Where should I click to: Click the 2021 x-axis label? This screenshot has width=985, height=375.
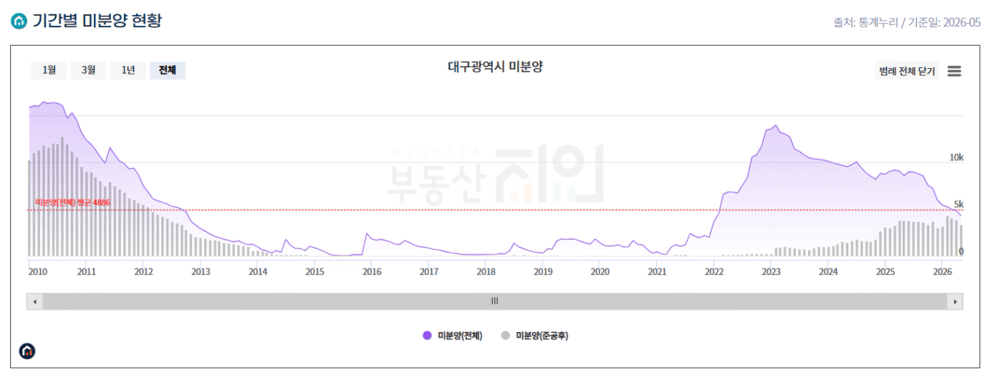[x=657, y=272]
